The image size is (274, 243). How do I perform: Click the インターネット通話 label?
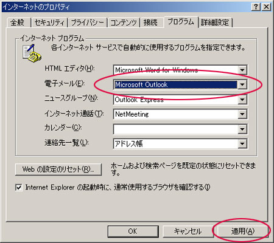(74, 114)
